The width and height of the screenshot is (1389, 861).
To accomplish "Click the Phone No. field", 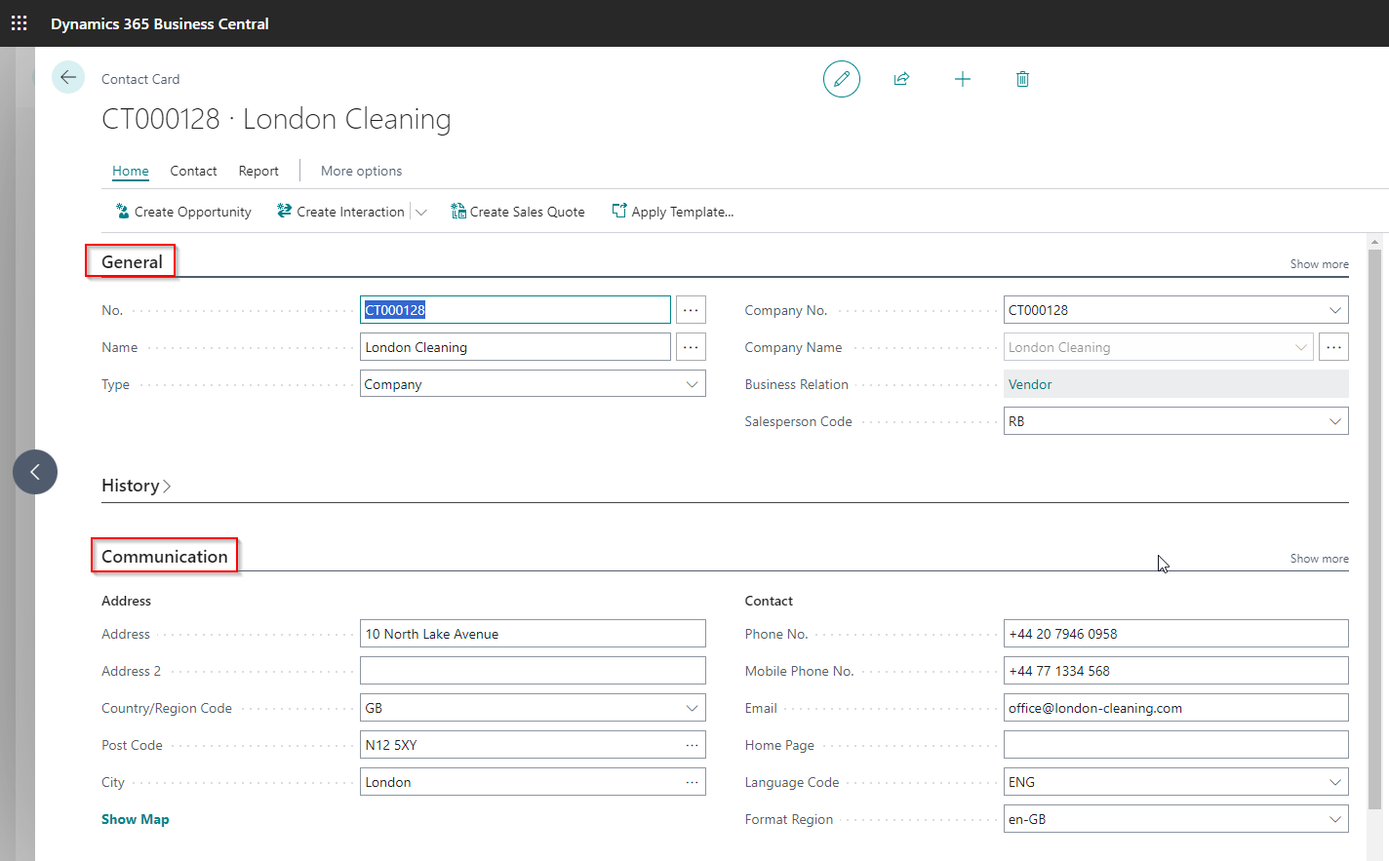I will (1175, 634).
